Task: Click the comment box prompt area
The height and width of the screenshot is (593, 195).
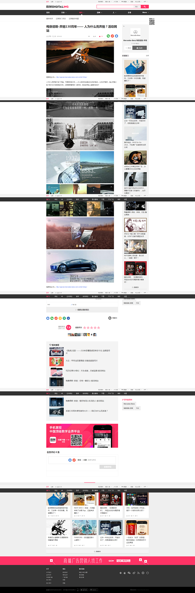Action: tap(82, 460)
